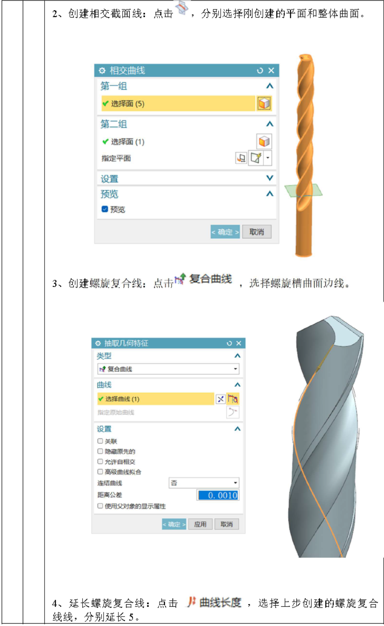Click 取消 in the 相交曲线 dialog
The width and height of the screenshot is (384, 626).
click(256, 232)
